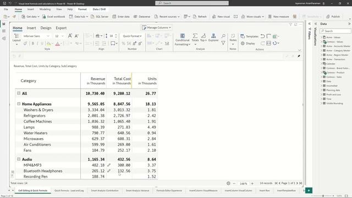Open the font color swatch
The image size is (352, 198).
(57, 43)
